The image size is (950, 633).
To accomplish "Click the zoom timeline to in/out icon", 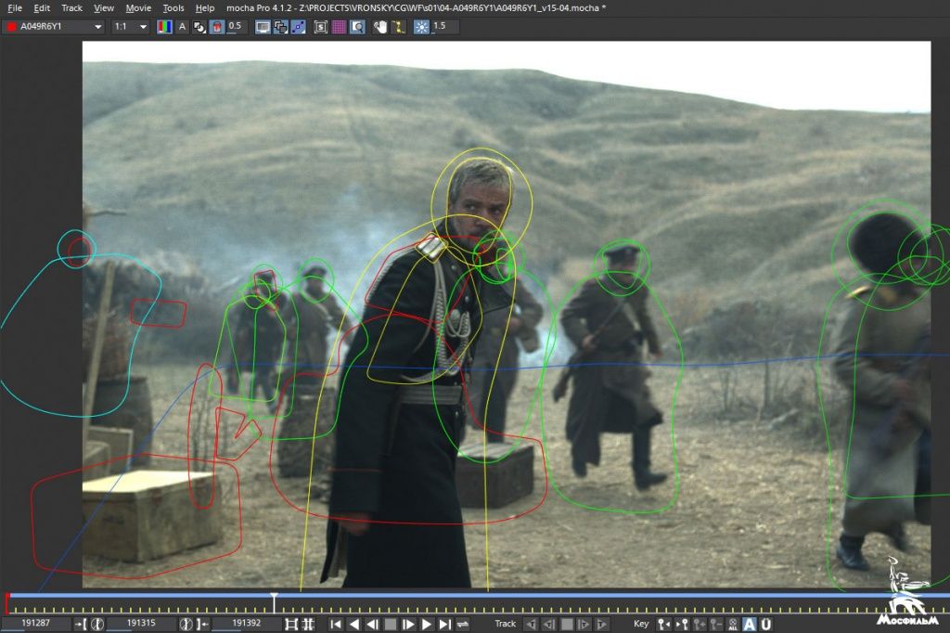I will 291,624.
